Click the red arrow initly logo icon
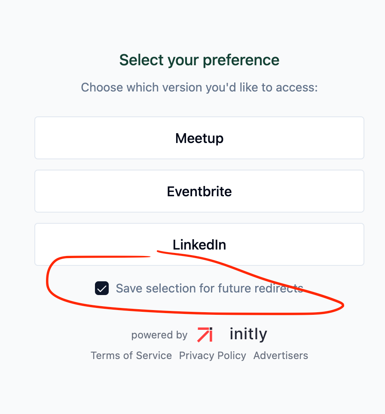The height and width of the screenshot is (414, 385). (x=205, y=335)
